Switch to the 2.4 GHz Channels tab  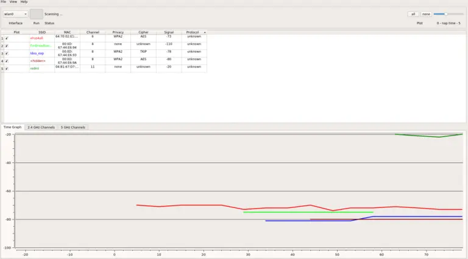(x=41, y=127)
